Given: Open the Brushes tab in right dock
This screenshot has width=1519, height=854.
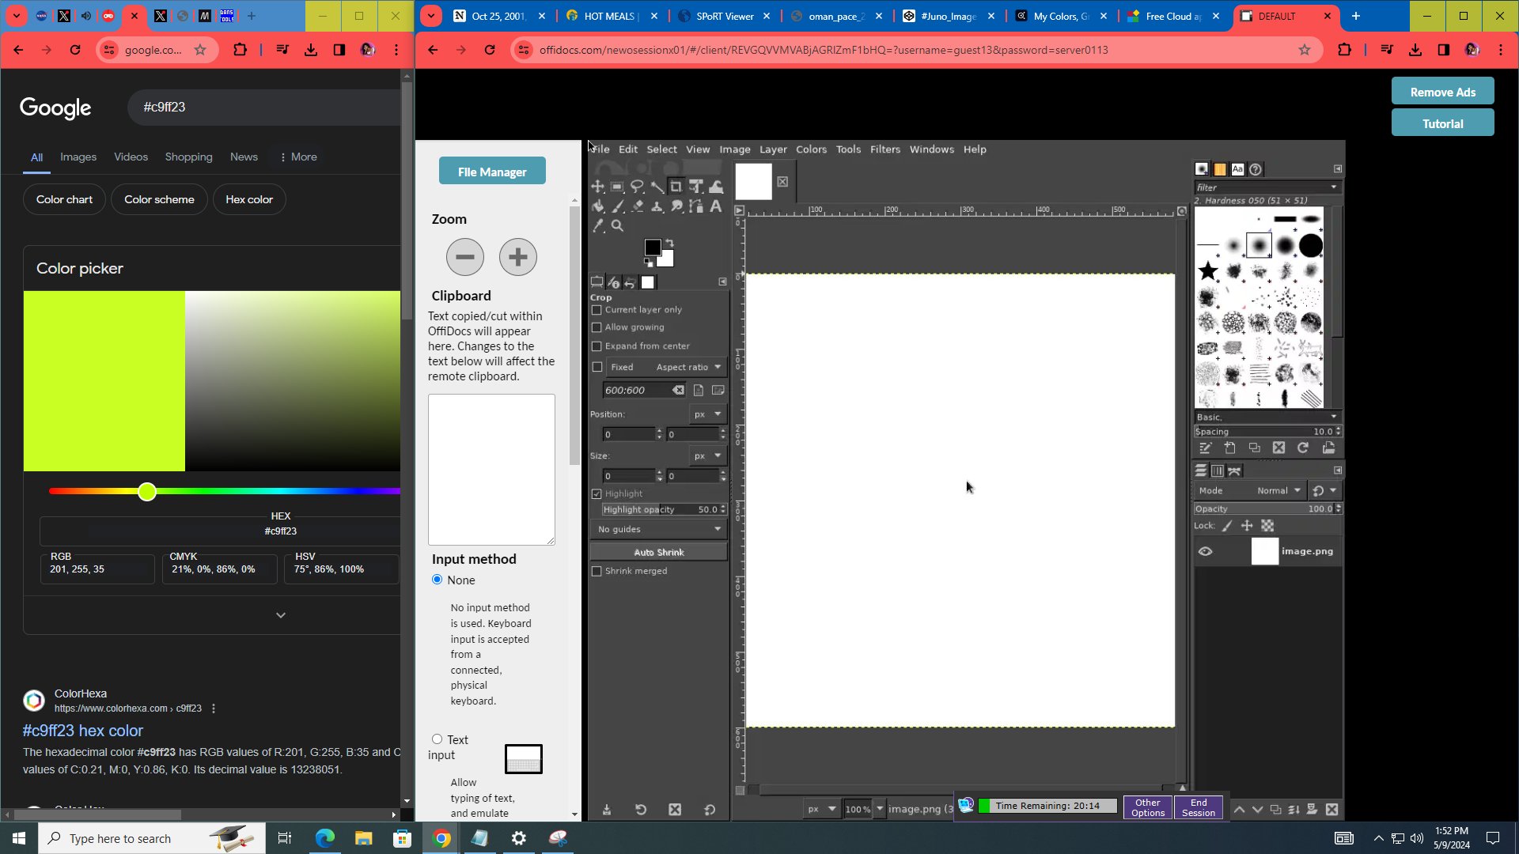Looking at the screenshot, I should (x=1202, y=169).
